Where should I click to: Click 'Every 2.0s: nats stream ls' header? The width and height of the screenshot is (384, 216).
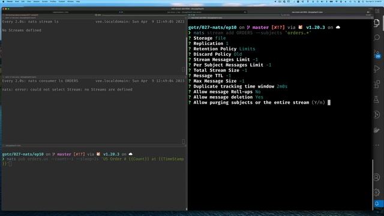click(x=31, y=22)
